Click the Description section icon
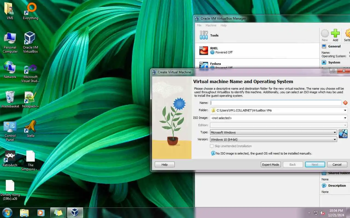This screenshot has height=218, width=350. [x=324, y=186]
